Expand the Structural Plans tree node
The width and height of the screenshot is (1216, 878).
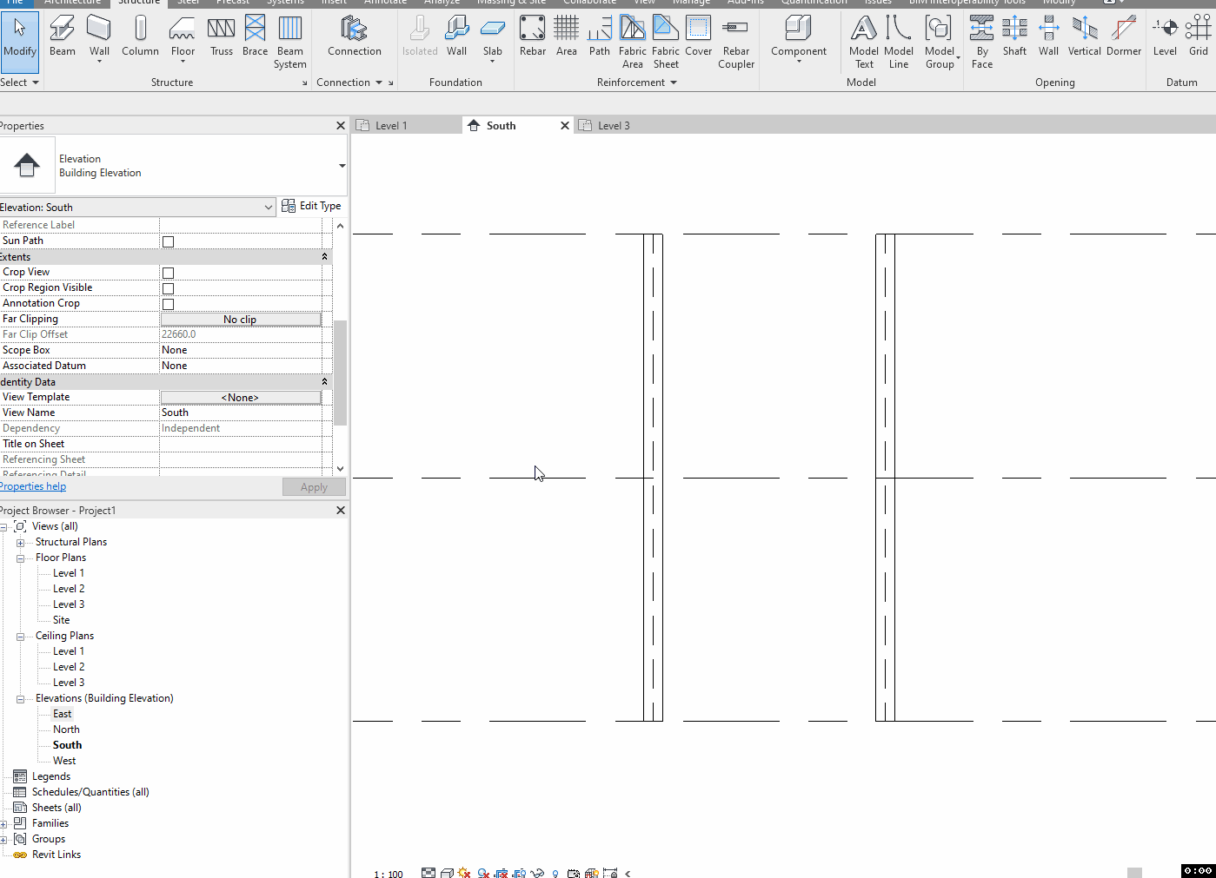point(20,541)
